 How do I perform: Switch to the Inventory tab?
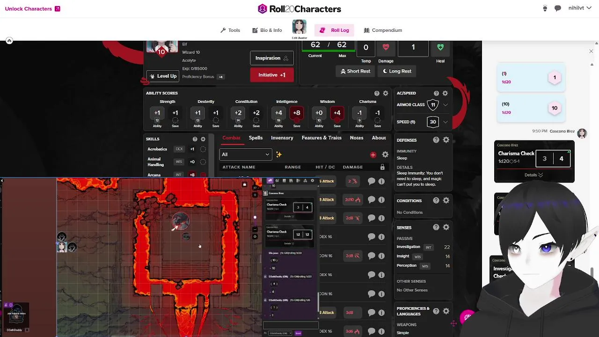[282, 138]
